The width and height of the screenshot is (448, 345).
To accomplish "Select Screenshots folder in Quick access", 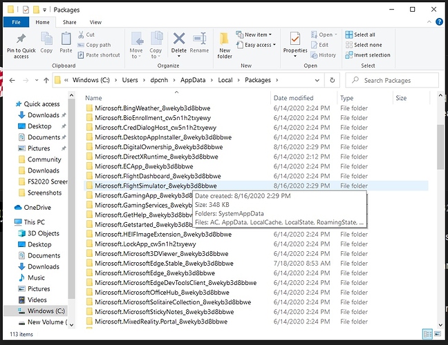I will (x=44, y=193).
